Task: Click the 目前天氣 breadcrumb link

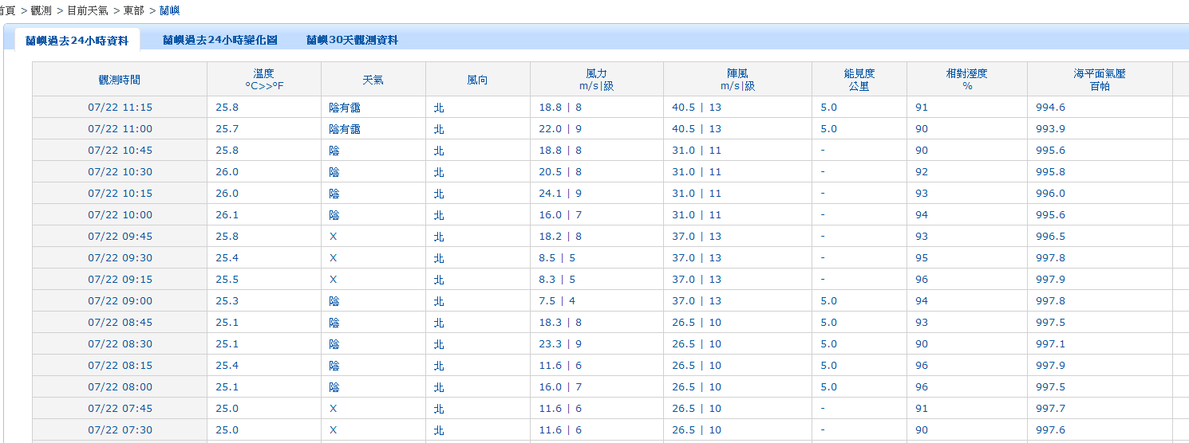Action: (87, 10)
